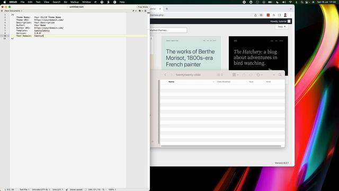The height and width of the screenshot is (191, 339).
Task: Bookmark this page with the star icon
Action: (261, 15)
